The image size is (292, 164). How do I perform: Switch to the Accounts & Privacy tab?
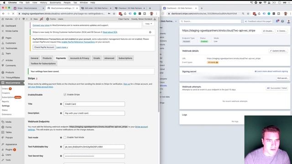pos(80,58)
